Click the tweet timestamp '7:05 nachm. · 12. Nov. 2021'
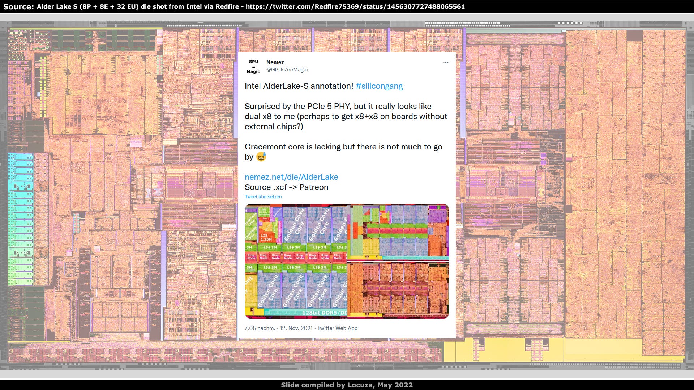The width and height of the screenshot is (694, 390). (x=279, y=328)
